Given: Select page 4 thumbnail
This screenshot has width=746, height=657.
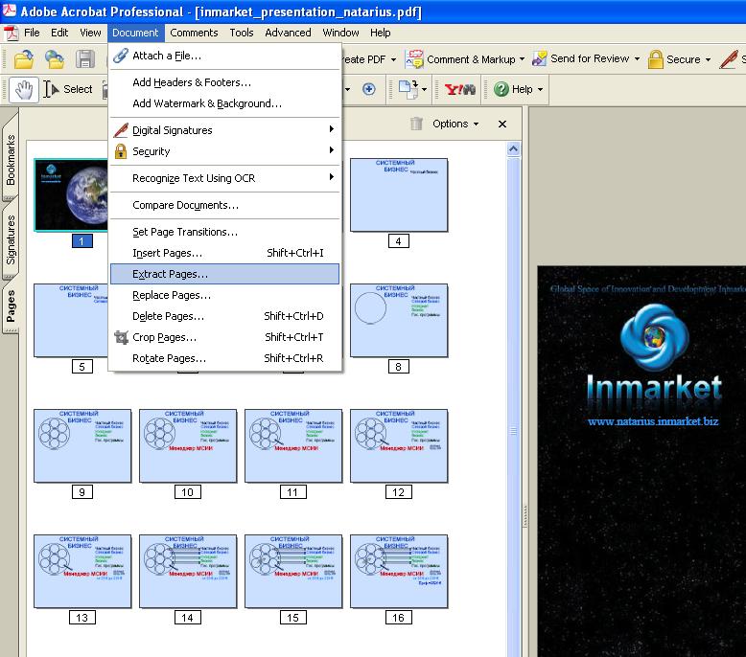Looking at the screenshot, I should [399, 195].
